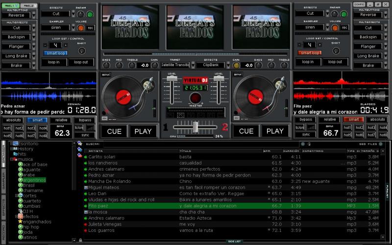
Task: Click the crossfader slider handle
Action: click(x=195, y=127)
